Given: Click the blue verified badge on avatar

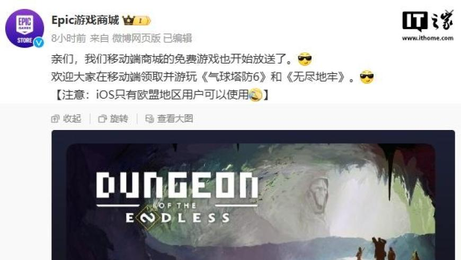Looking at the screenshot, I should click(x=39, y=42).
